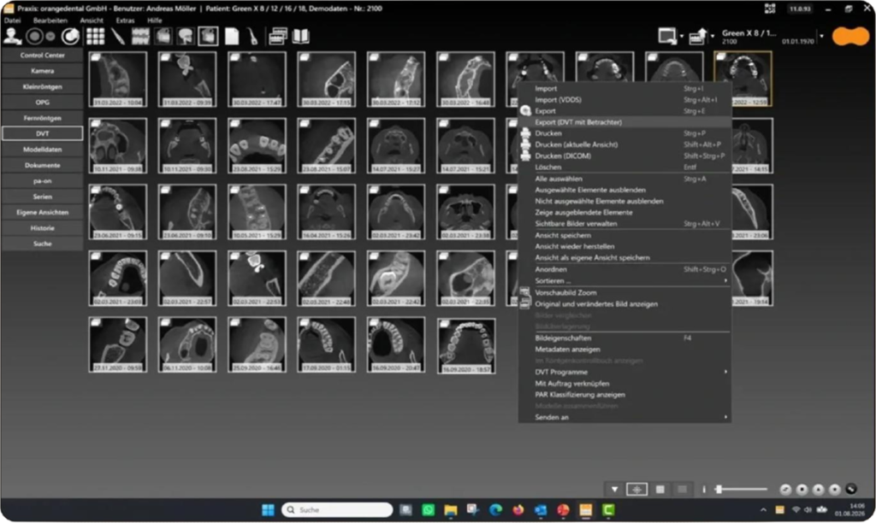
Task: Open Eigene Ansichten in the sidebar
Action: click(x=43, y=212)
